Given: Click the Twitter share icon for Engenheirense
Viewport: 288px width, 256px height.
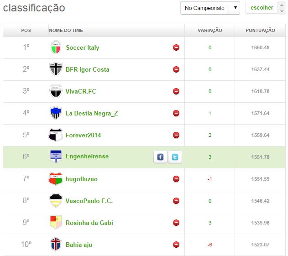Looking at the screenshot, I should tap(175, 157).
